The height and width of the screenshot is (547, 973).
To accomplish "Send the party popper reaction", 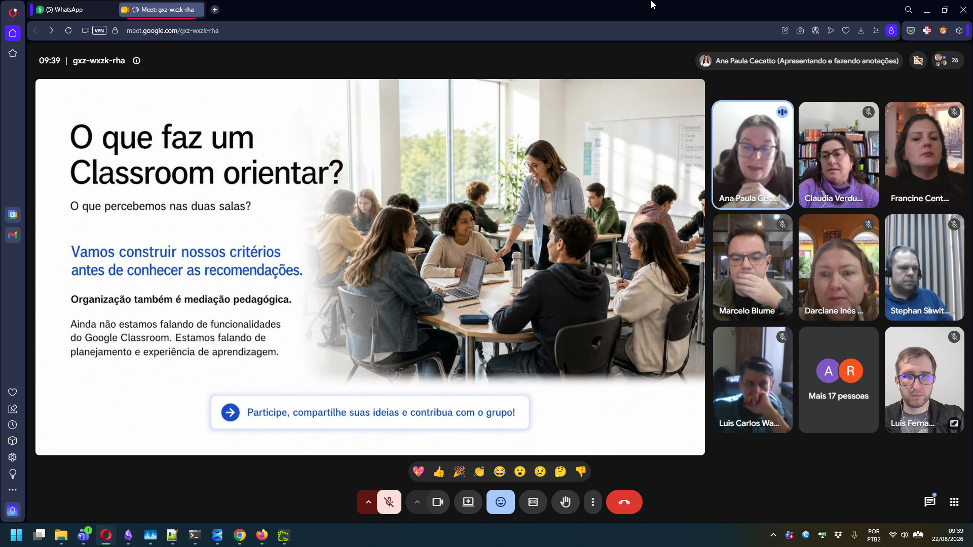I will pyautogui.click(x=459, y=472).
